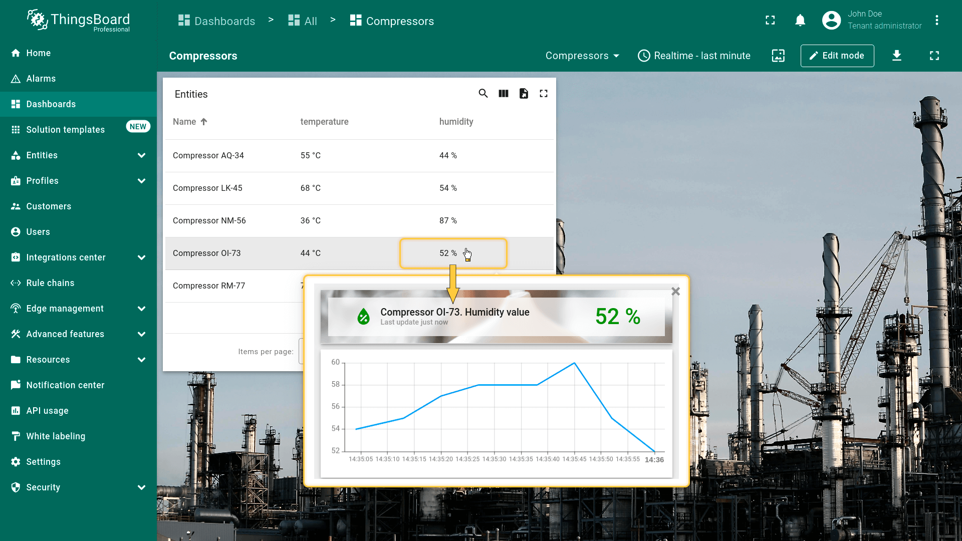
Task: Expand the Entities widget to fullscreen
Action: coord(544,94)
